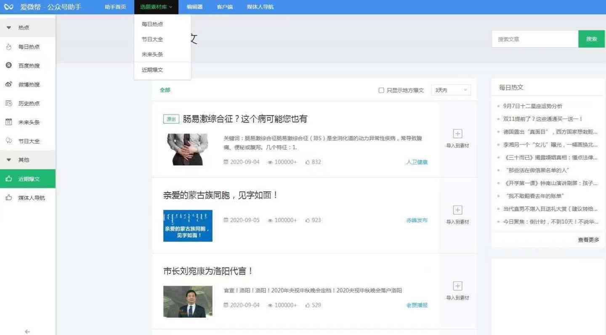Click the 近期爆文 thumbs-up icon
Image resolution: width=606 pixels, height=335 pixels.
click(x=8, y=179)
